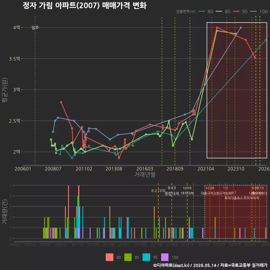Click the last red 95 point near 3.5억
The image size is (270, 270).
click(x=255, y=57)
